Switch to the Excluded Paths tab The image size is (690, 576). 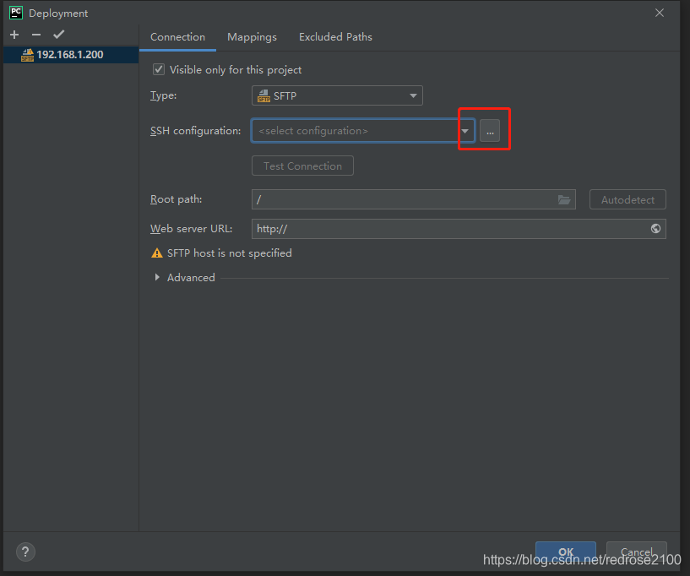pos(336,37)
